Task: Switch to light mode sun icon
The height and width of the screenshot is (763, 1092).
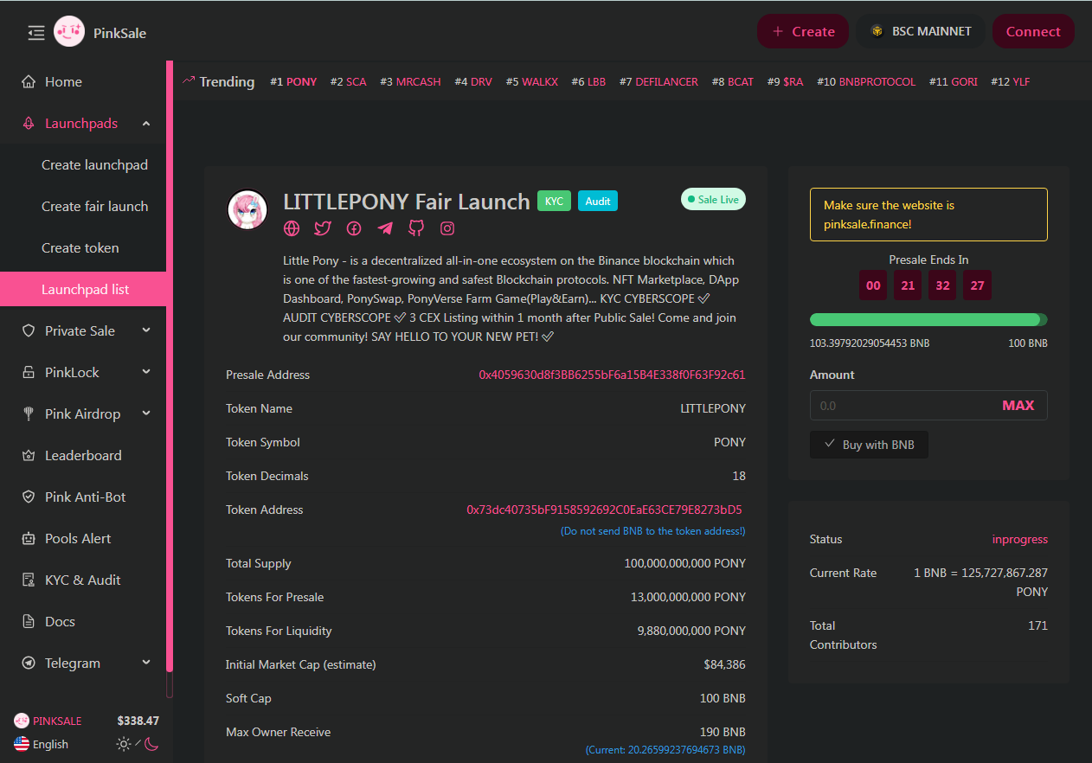Action: (x=125, y=744)
